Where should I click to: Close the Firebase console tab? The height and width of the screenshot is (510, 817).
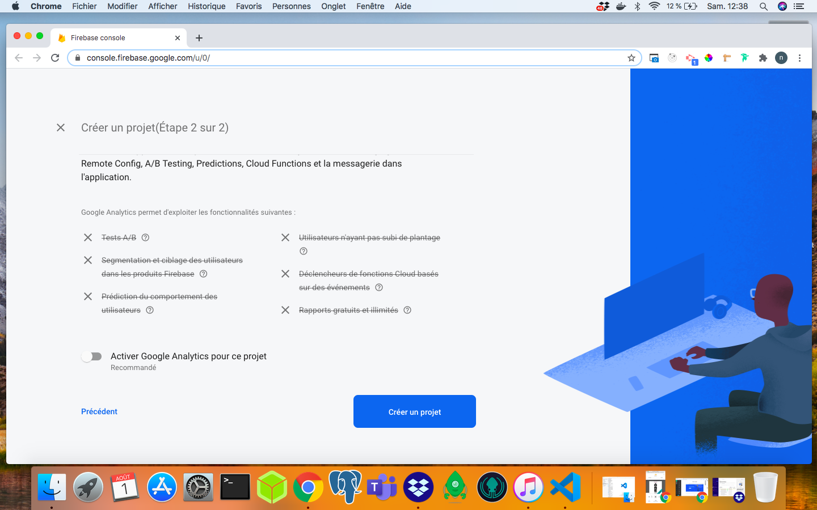178,38
